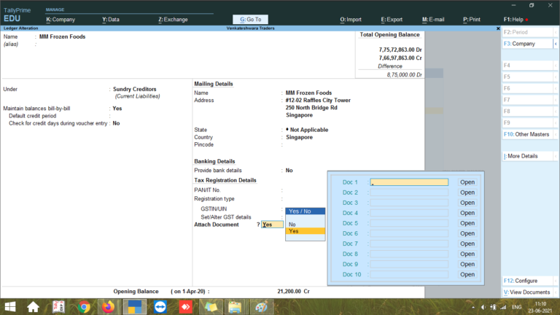Click State value Not Applicable
560x315 pixels.
(307, 130)
